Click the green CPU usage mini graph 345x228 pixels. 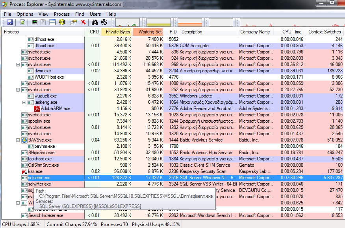[128, 22]
